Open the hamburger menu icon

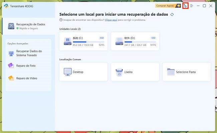point(192,6)
